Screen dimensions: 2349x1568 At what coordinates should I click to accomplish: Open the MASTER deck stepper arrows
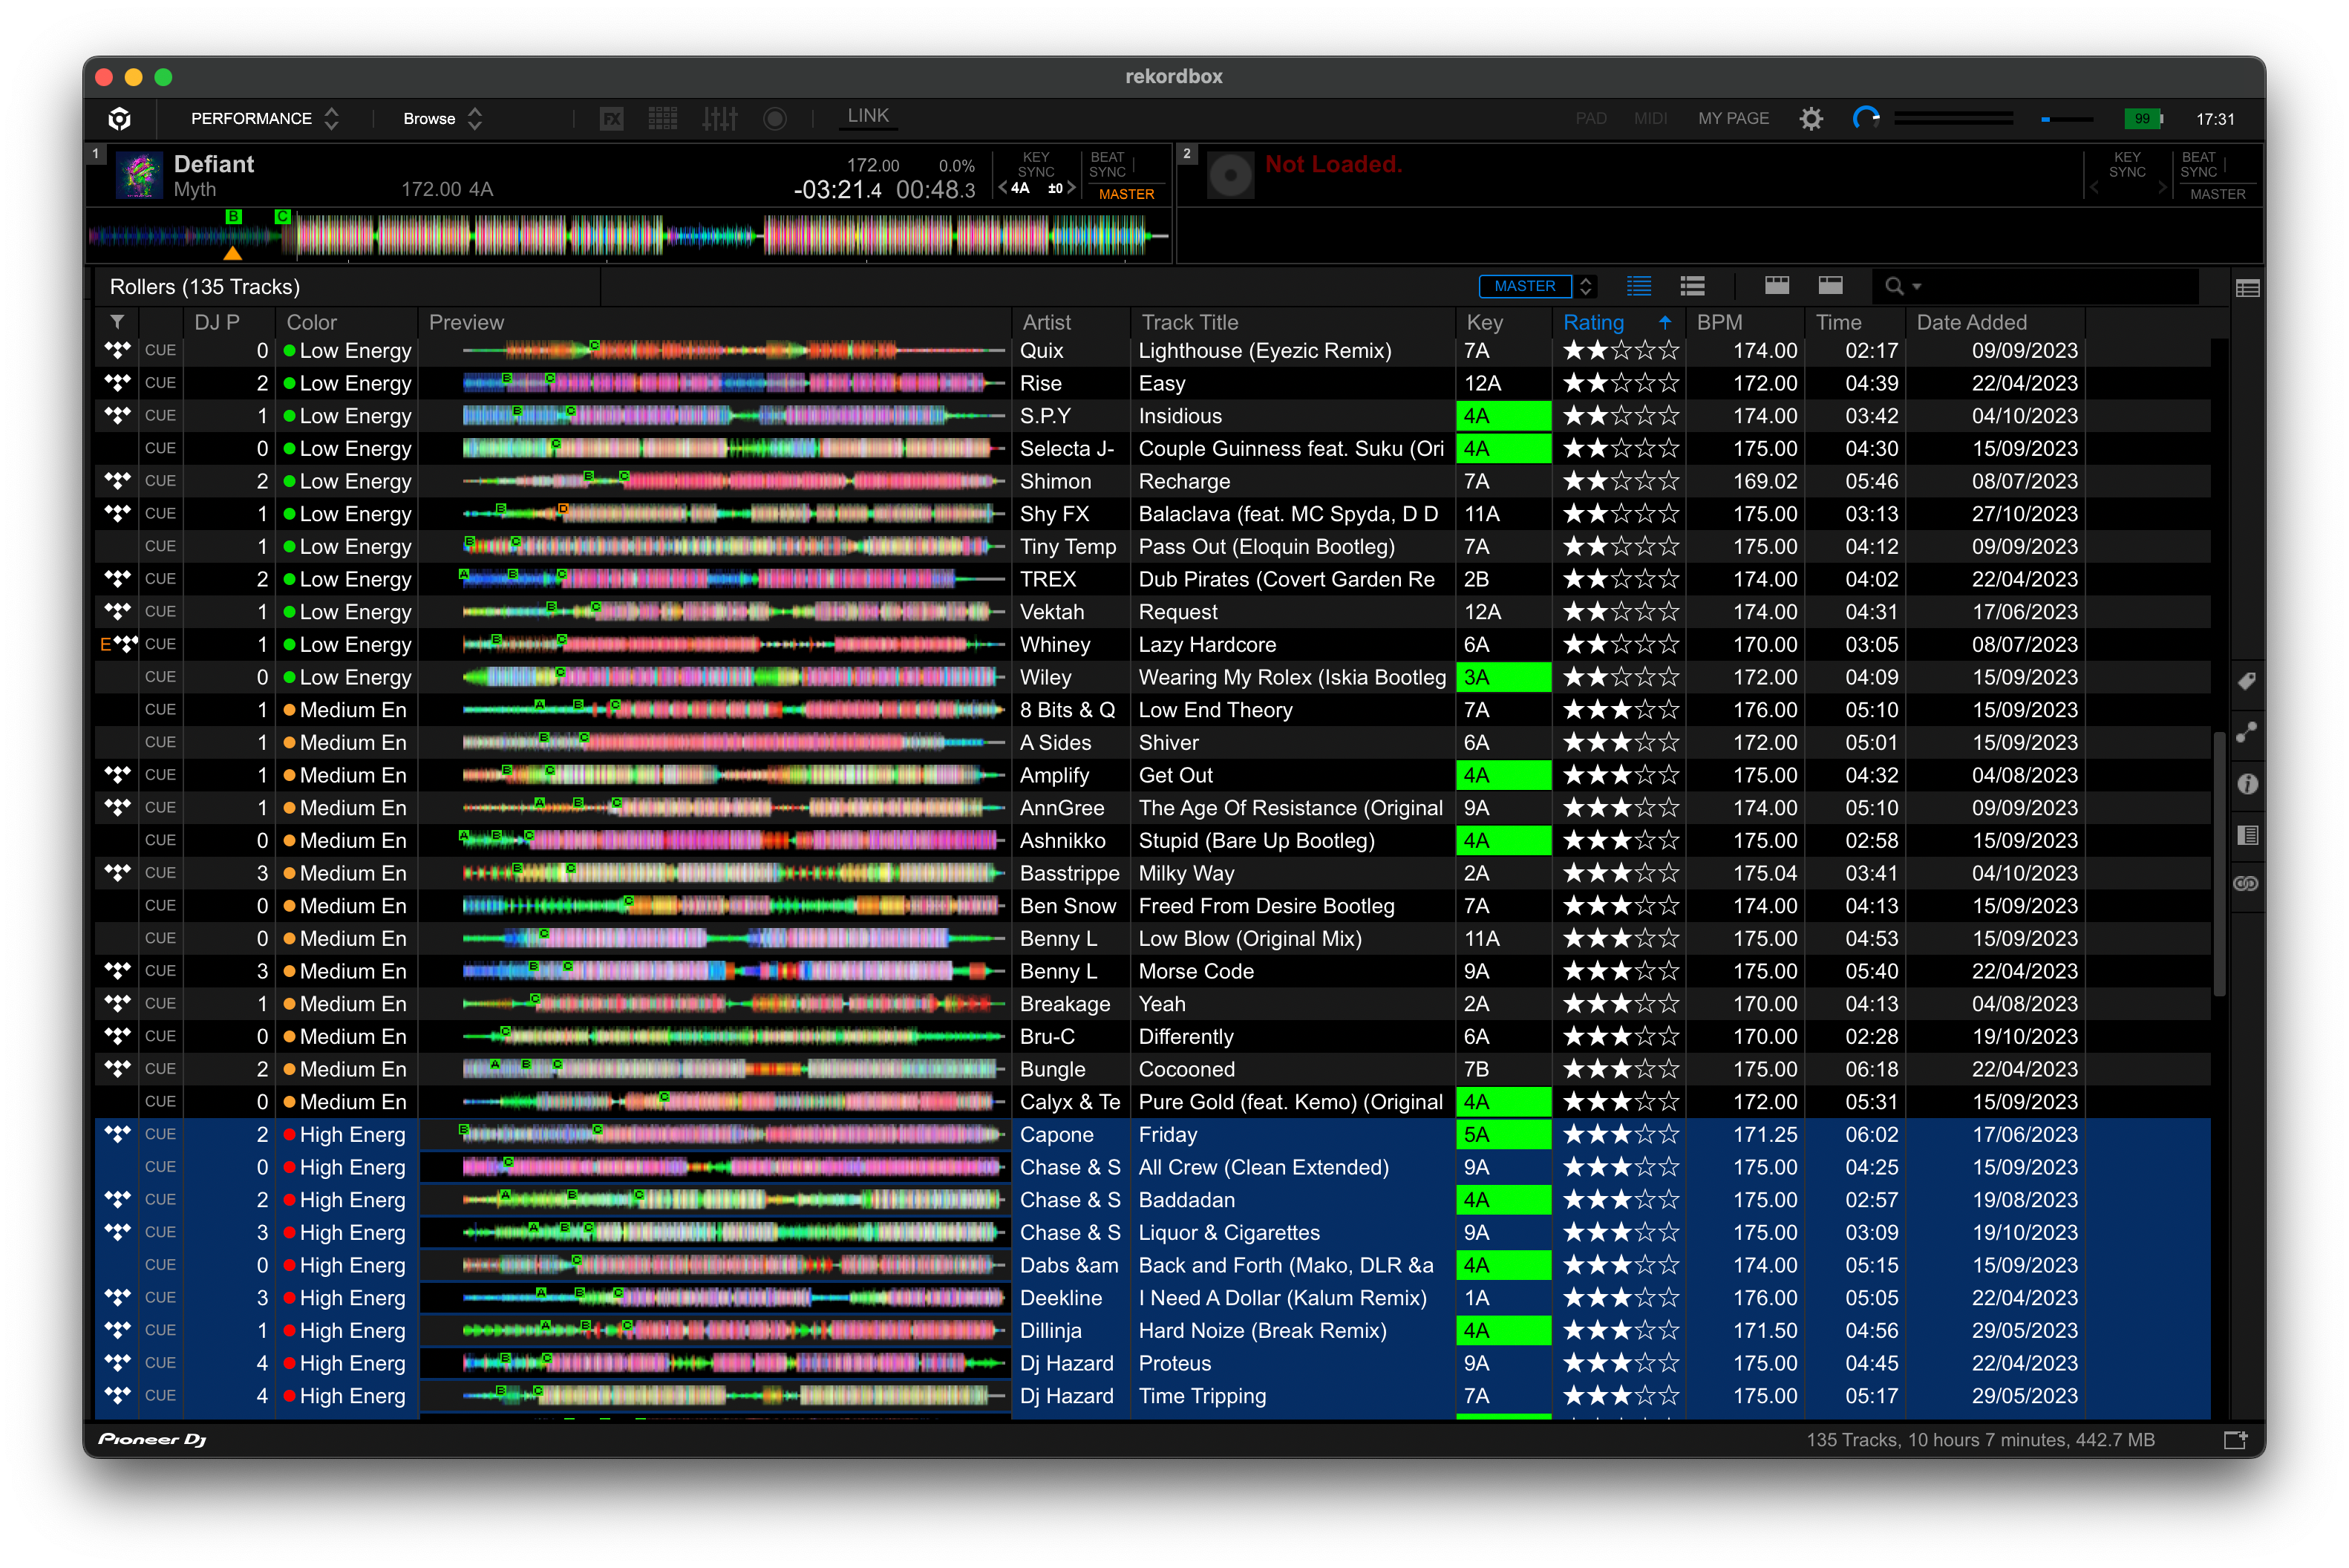click(x=1585, y=286)
